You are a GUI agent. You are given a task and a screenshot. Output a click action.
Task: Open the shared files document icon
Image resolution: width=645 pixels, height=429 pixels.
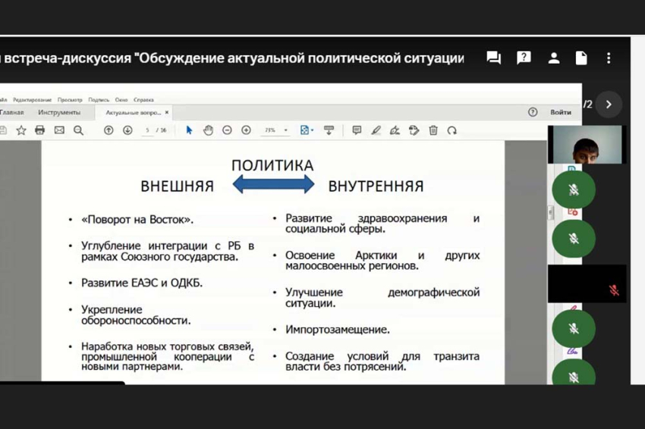pos(581,58)
